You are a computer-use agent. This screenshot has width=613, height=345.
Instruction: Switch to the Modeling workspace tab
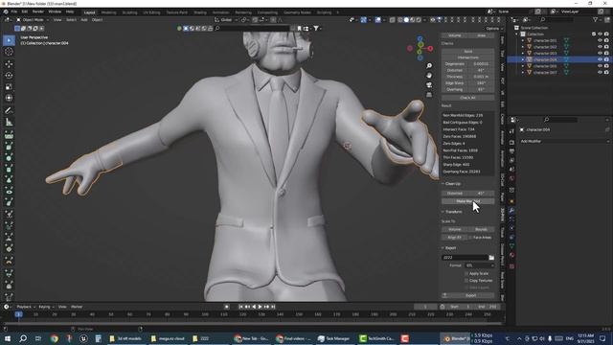pos(108,12)
